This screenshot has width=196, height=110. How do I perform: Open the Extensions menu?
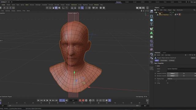(x=74, y=5)
